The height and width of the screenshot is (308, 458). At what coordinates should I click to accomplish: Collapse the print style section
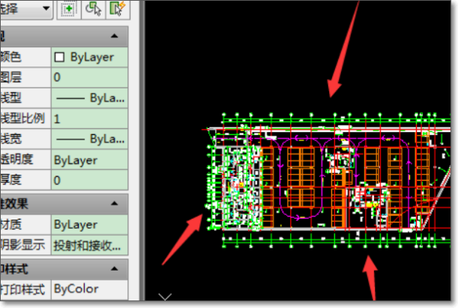(114, 268)
